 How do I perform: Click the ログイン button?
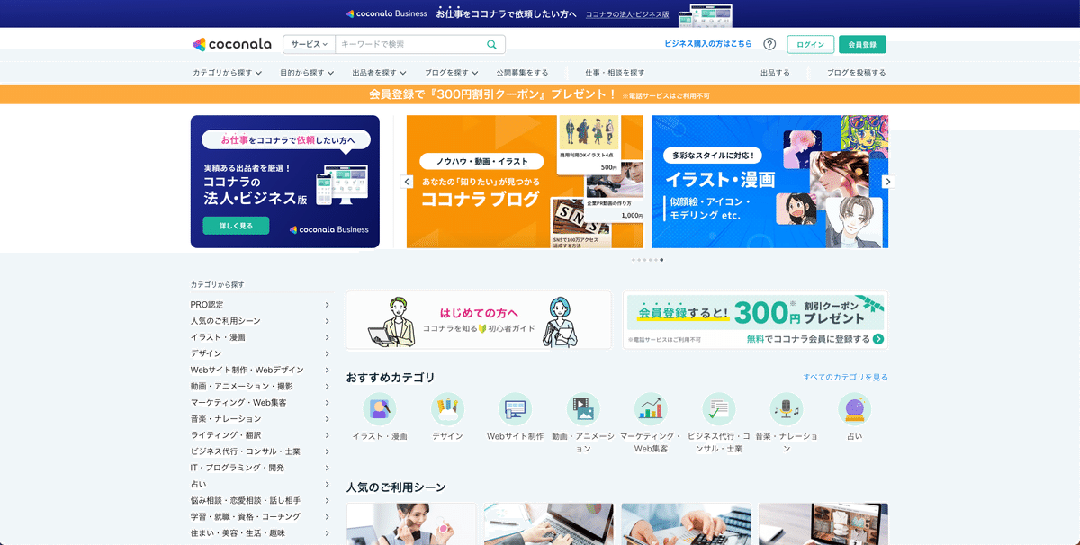(810, 44)
